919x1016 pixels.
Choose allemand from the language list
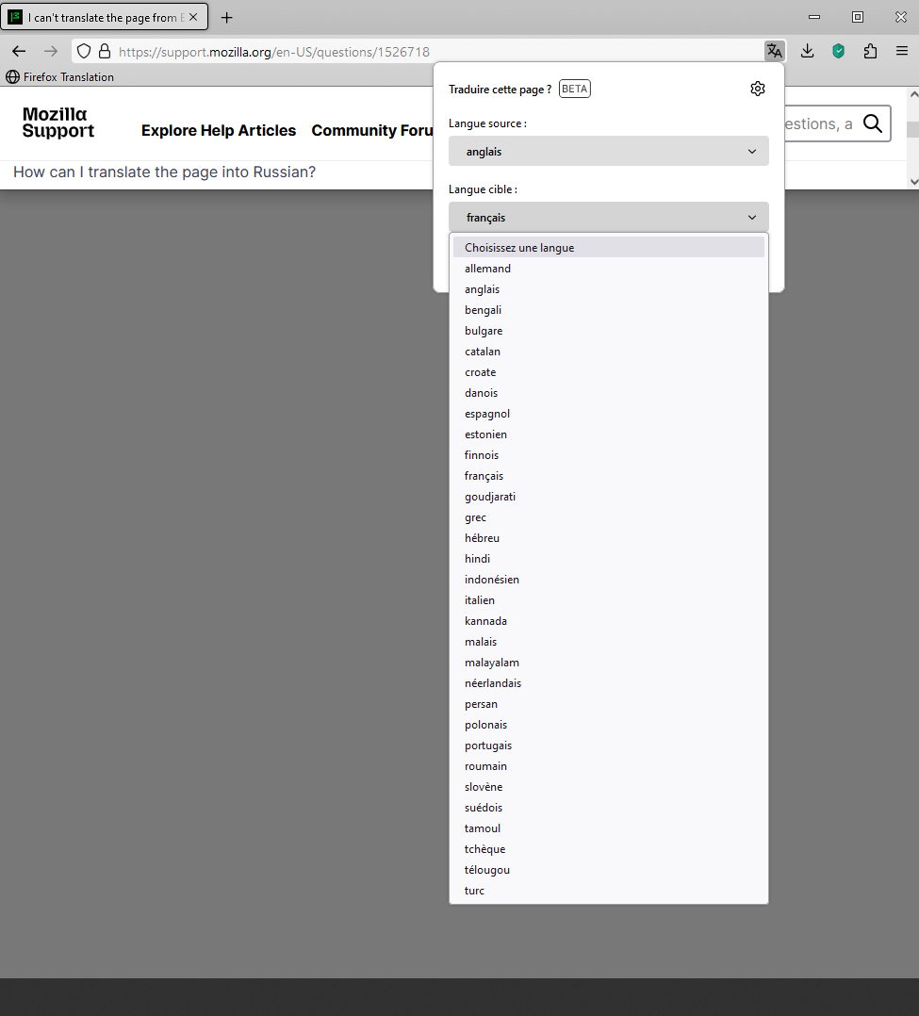click(x=609, y=269)
